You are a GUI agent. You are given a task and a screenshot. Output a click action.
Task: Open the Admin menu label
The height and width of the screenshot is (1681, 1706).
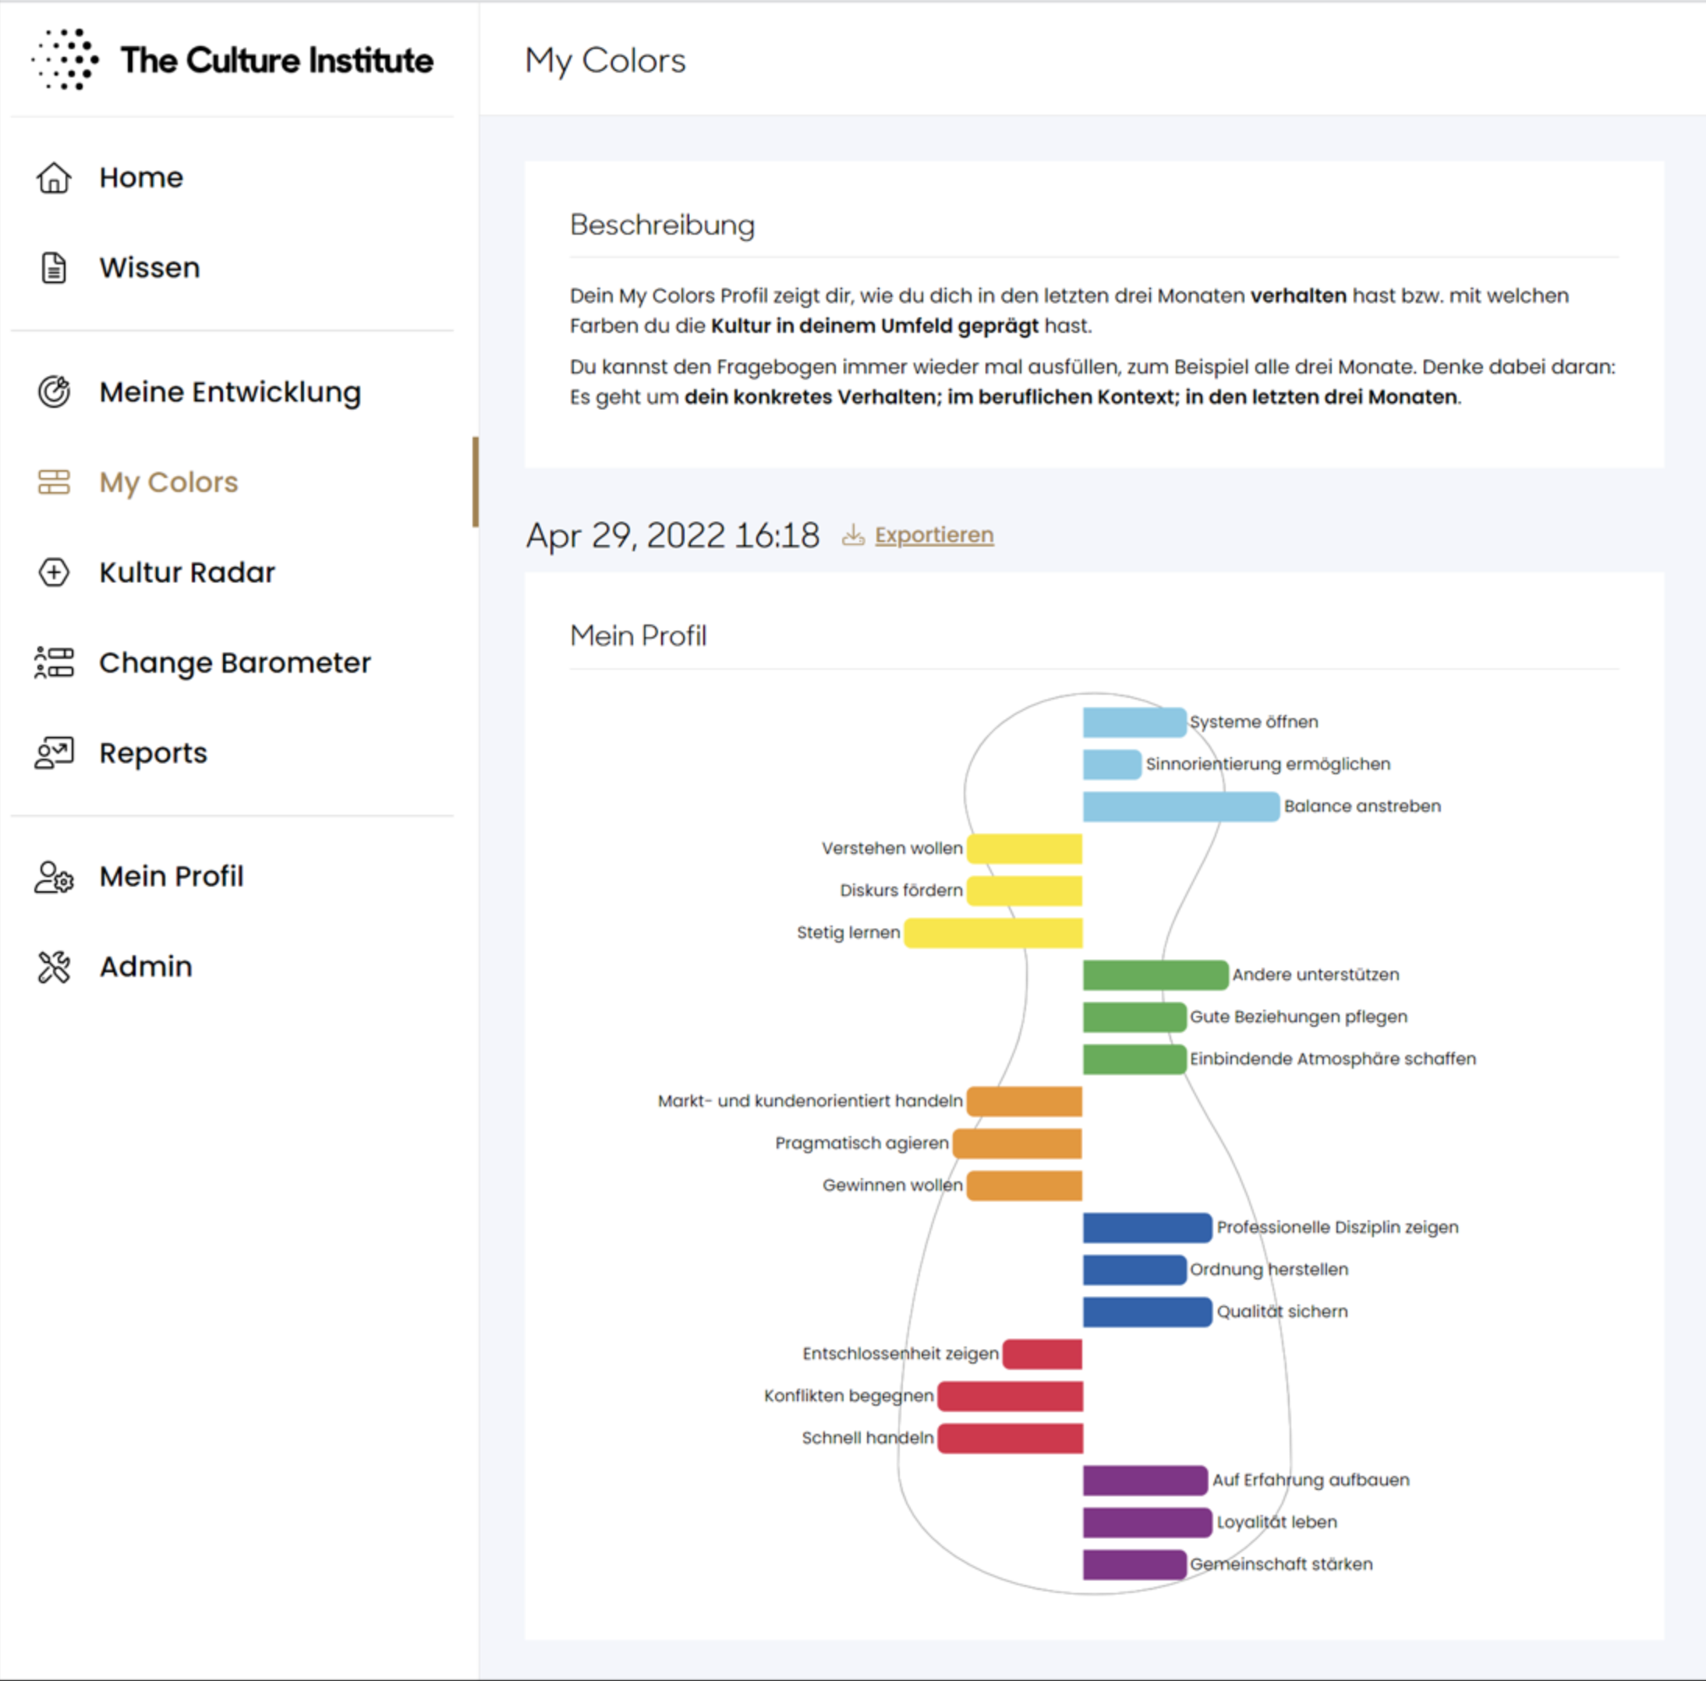(146, 967)
